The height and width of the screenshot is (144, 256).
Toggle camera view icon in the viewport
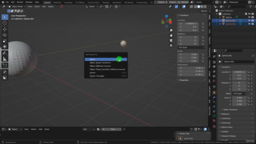pos(171,40)
